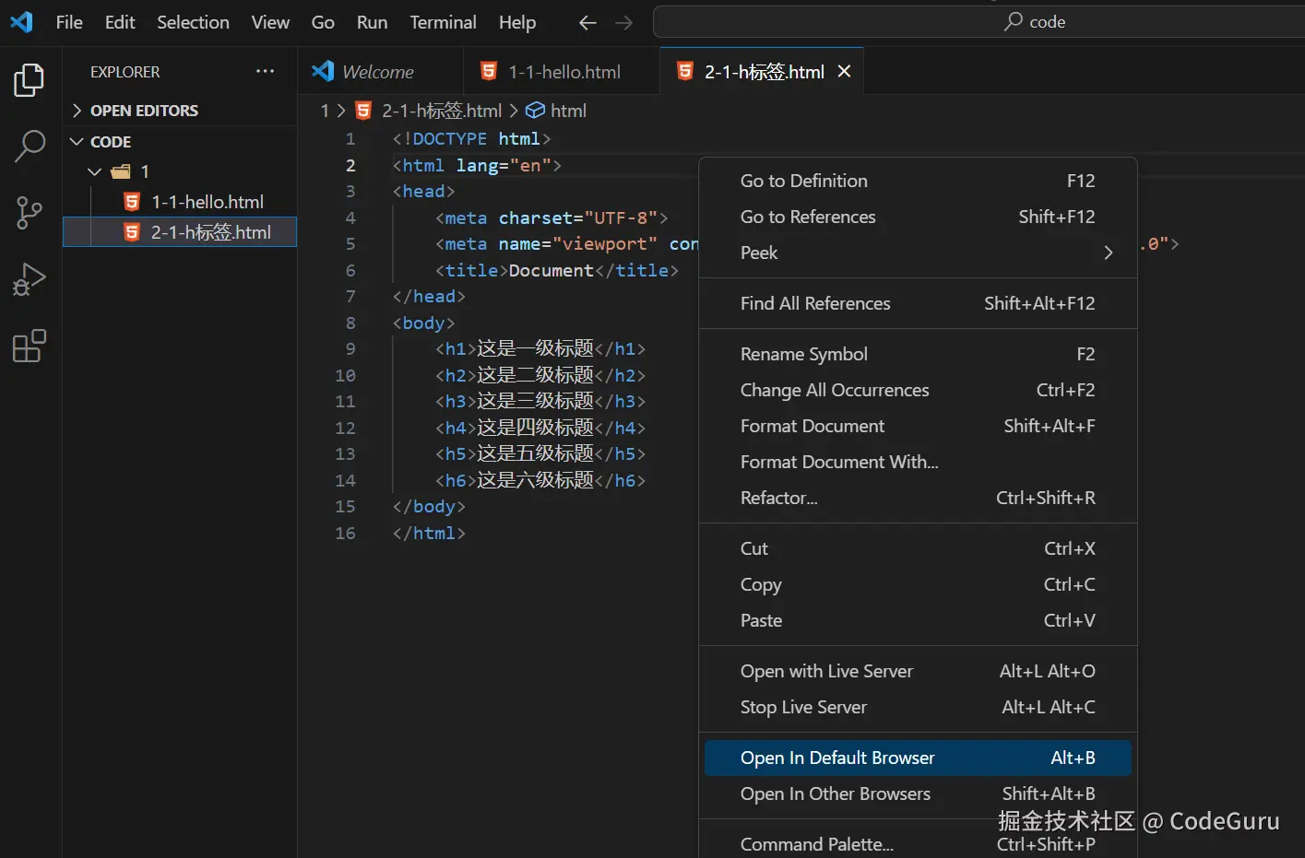Click the go forward navigation arrow
The width and height of the screenshot is (1305, 858).
click(x=624, y=22)
